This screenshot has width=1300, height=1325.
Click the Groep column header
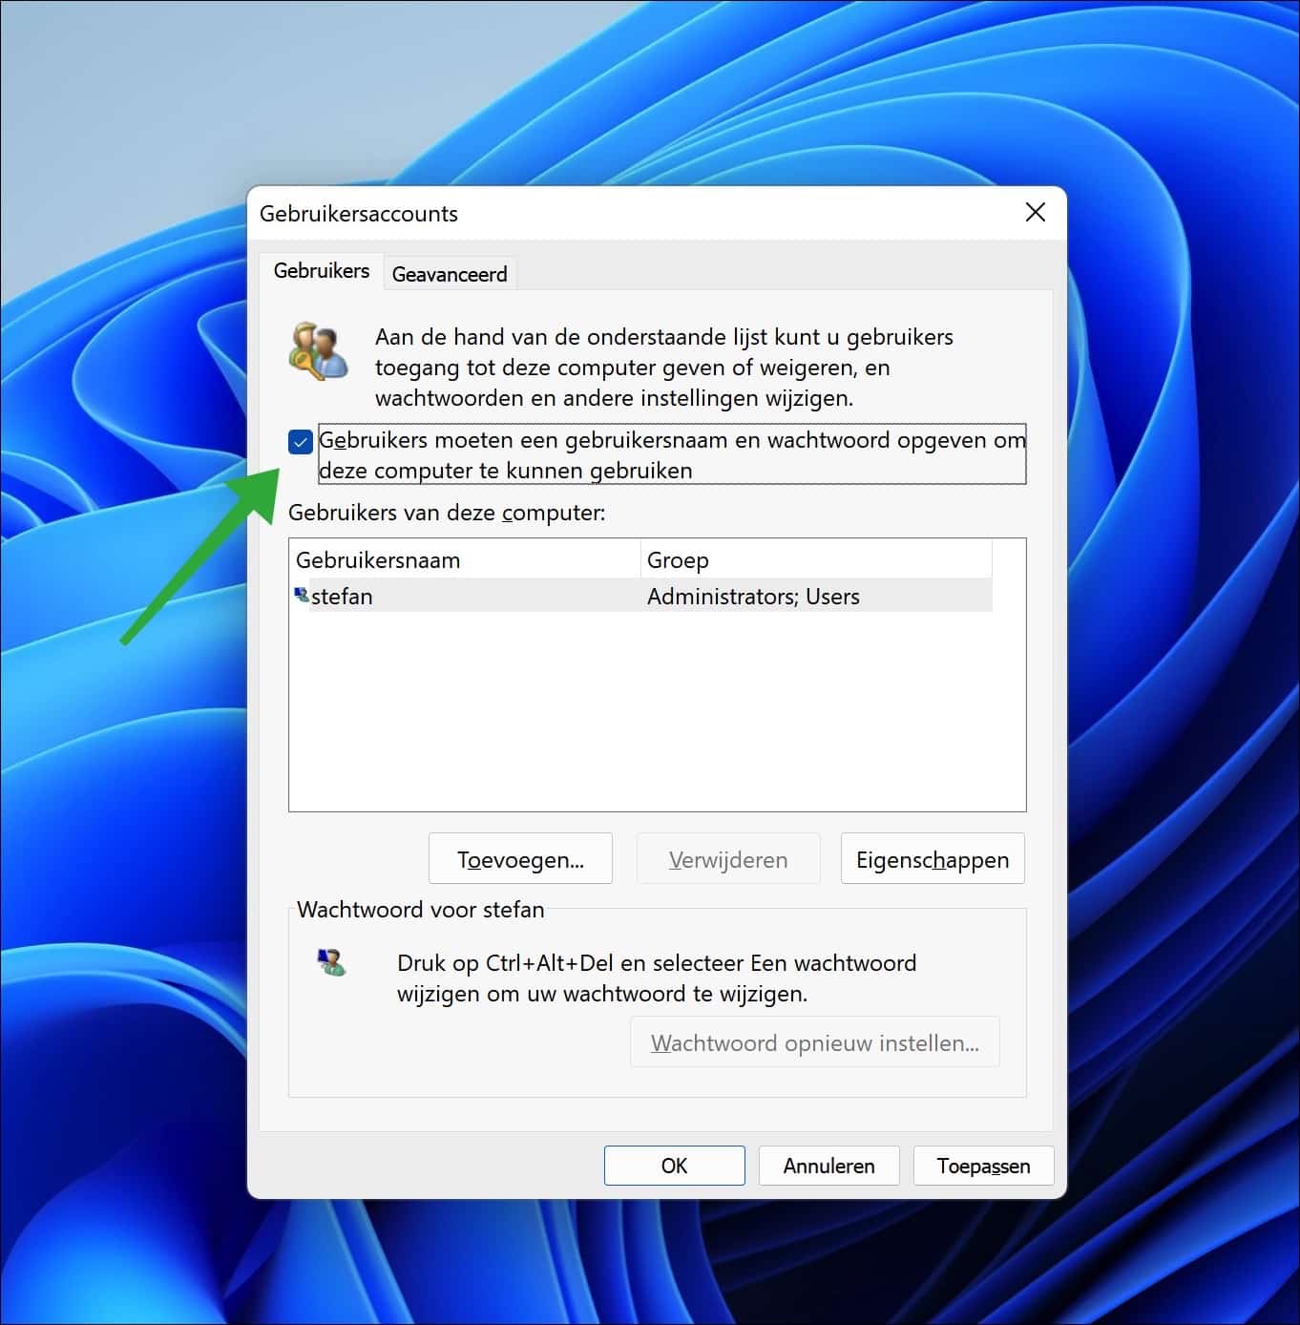[678, 559]
